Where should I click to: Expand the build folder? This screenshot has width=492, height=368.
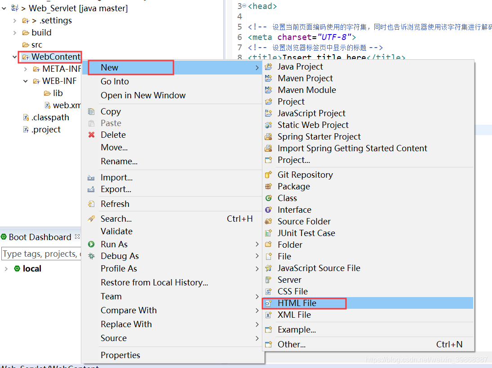pos(15,33)
